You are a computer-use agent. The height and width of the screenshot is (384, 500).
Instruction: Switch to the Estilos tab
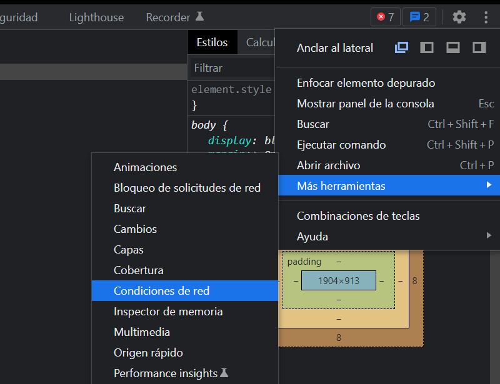pyautogui.click(x=212, y=42)
